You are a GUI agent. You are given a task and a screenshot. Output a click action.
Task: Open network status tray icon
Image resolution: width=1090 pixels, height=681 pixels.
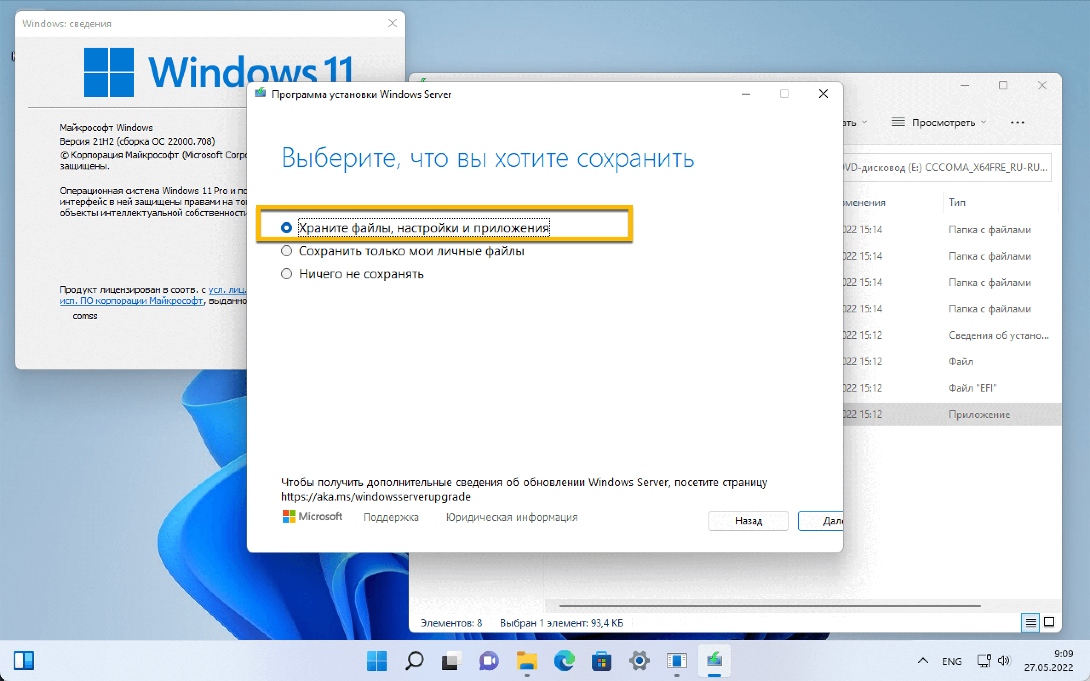984,661
